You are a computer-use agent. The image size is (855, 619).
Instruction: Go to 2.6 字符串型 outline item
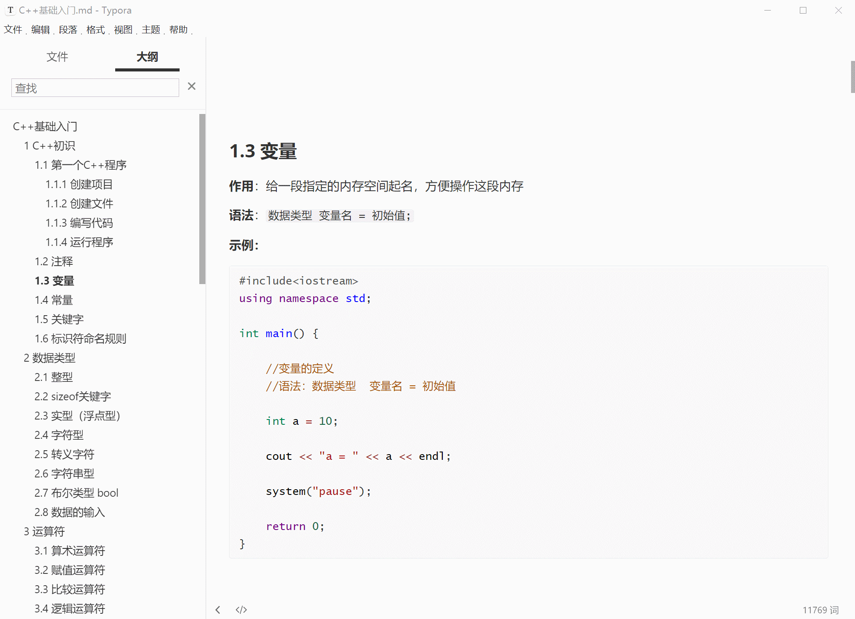point(64,473)
